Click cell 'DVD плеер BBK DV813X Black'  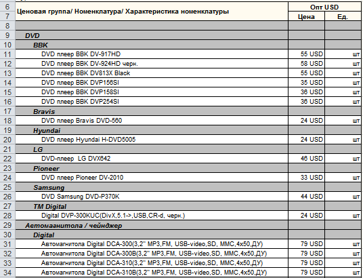pos(152,73)
